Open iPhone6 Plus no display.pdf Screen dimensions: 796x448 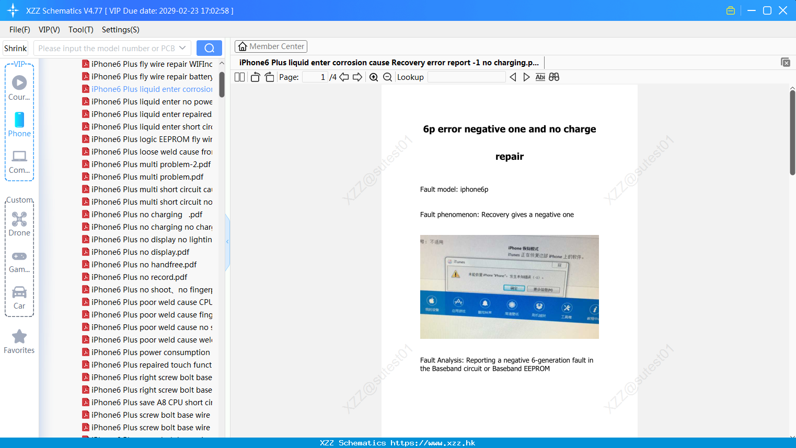(x=136, y=252)
